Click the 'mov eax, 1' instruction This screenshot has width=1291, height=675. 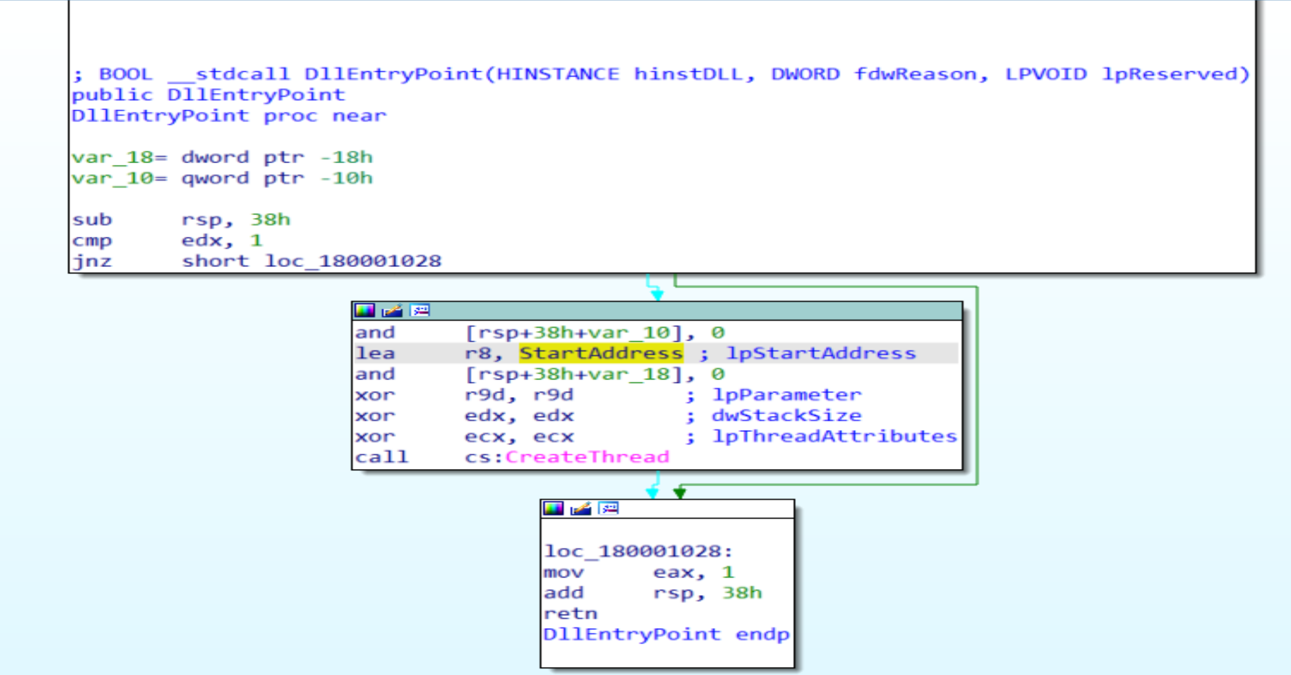pos(638,572)
